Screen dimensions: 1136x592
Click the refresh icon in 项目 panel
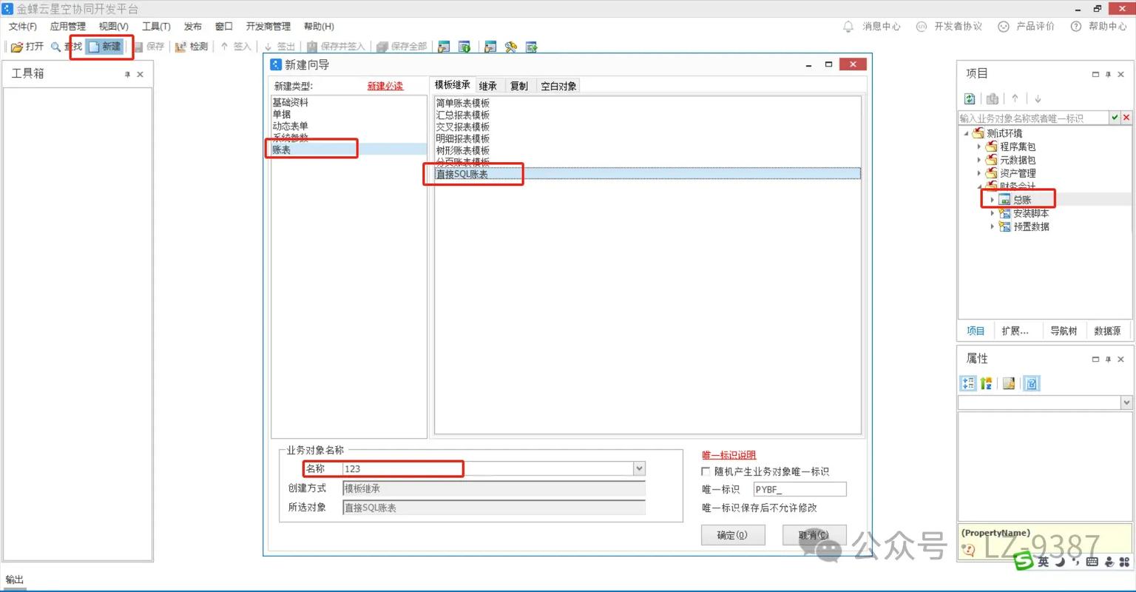pyautogui.click(x=970, y=98)
